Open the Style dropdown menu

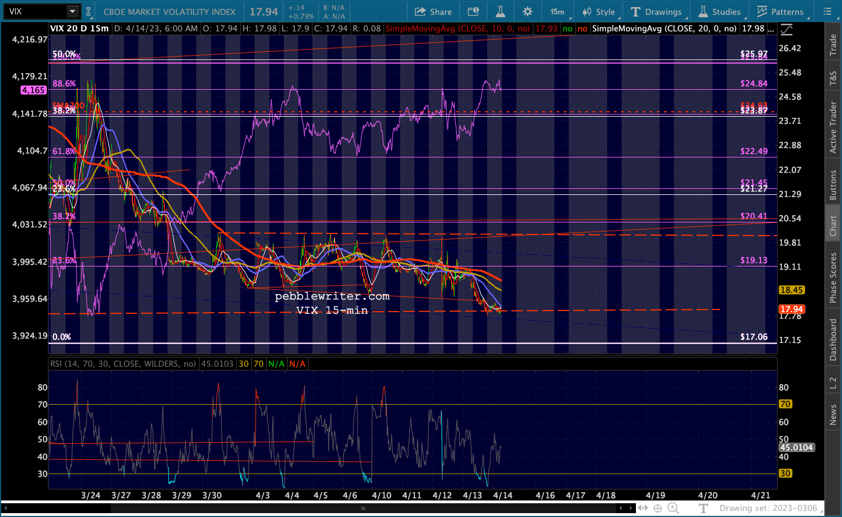[600, 12]
